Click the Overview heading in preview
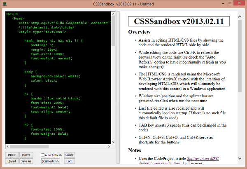 pyautogui.click(x=140, y=32)
